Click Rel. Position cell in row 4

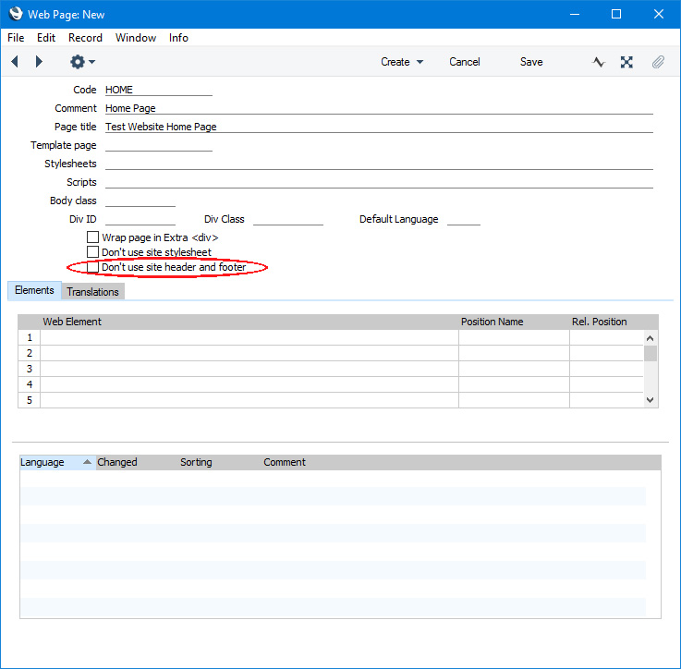point(606,384)
